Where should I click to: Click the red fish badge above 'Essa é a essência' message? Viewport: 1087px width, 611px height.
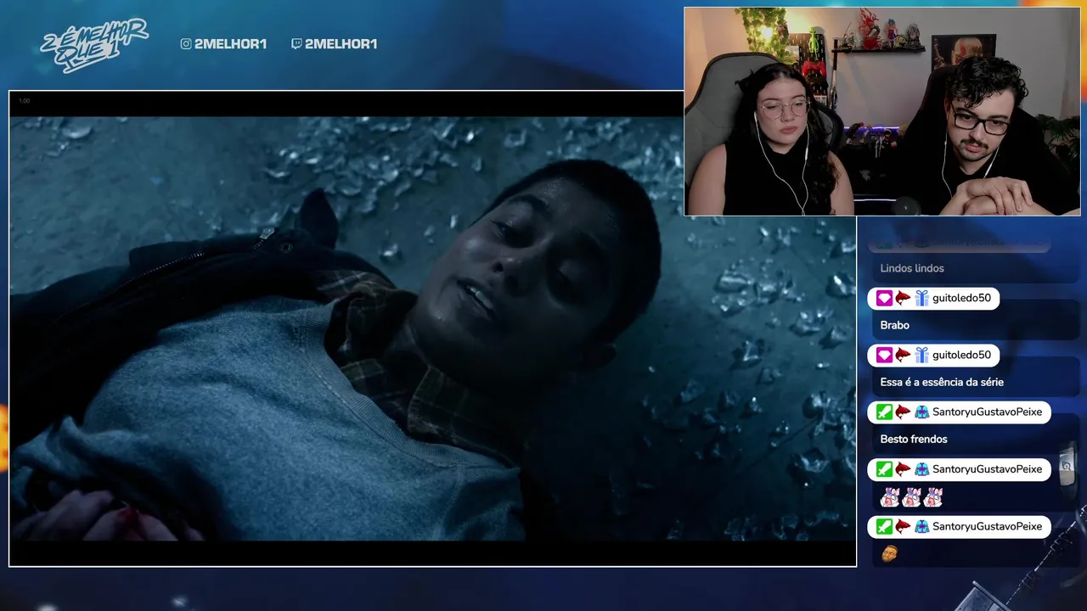pos(903,356)
